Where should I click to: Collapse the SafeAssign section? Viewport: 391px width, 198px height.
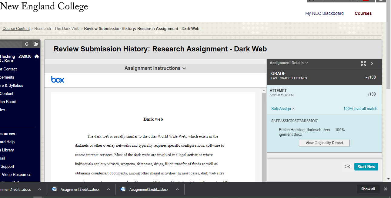pyautogui.click(x=283, y=109)
